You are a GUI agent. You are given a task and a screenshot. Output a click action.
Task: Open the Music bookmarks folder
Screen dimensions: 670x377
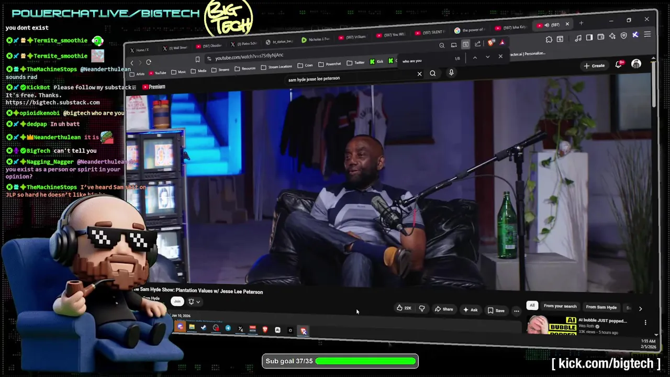tap(178, 72)
